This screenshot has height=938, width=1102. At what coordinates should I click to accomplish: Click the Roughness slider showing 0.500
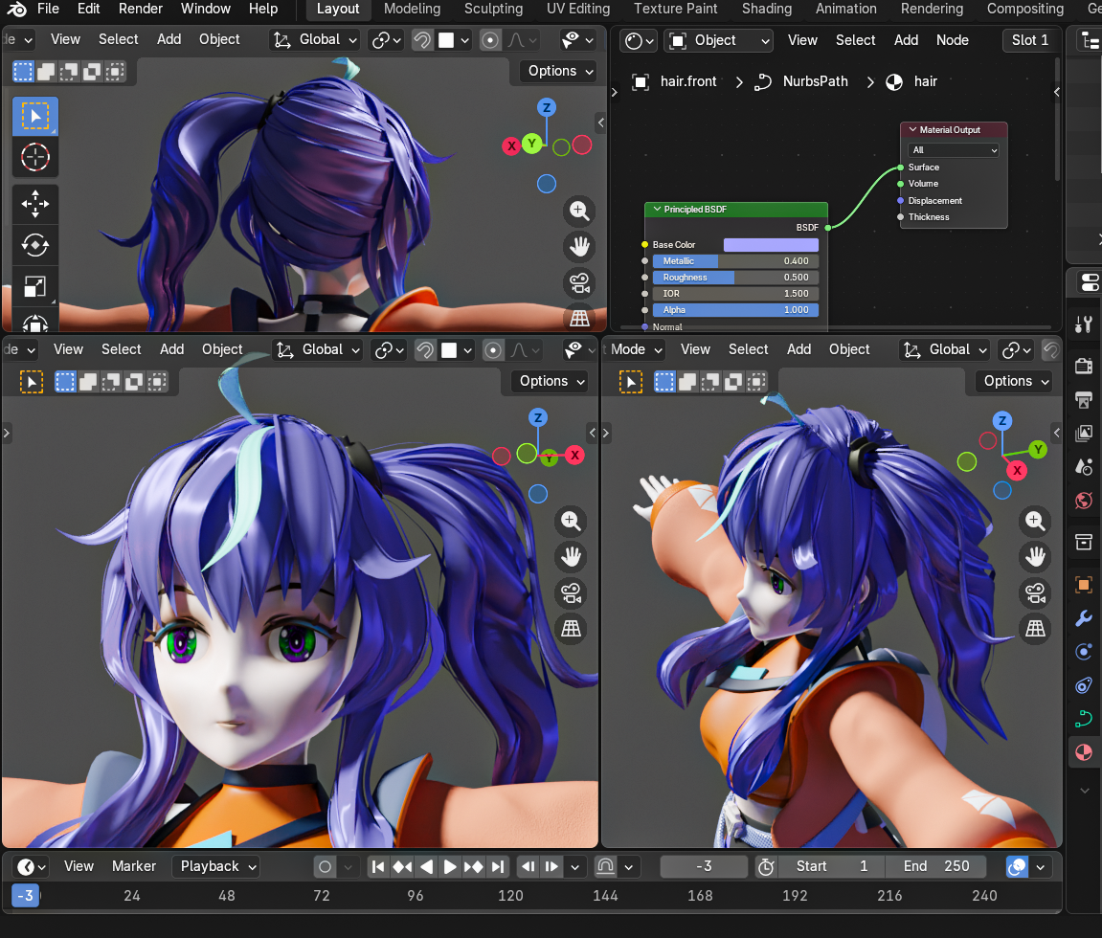[735, 277]
